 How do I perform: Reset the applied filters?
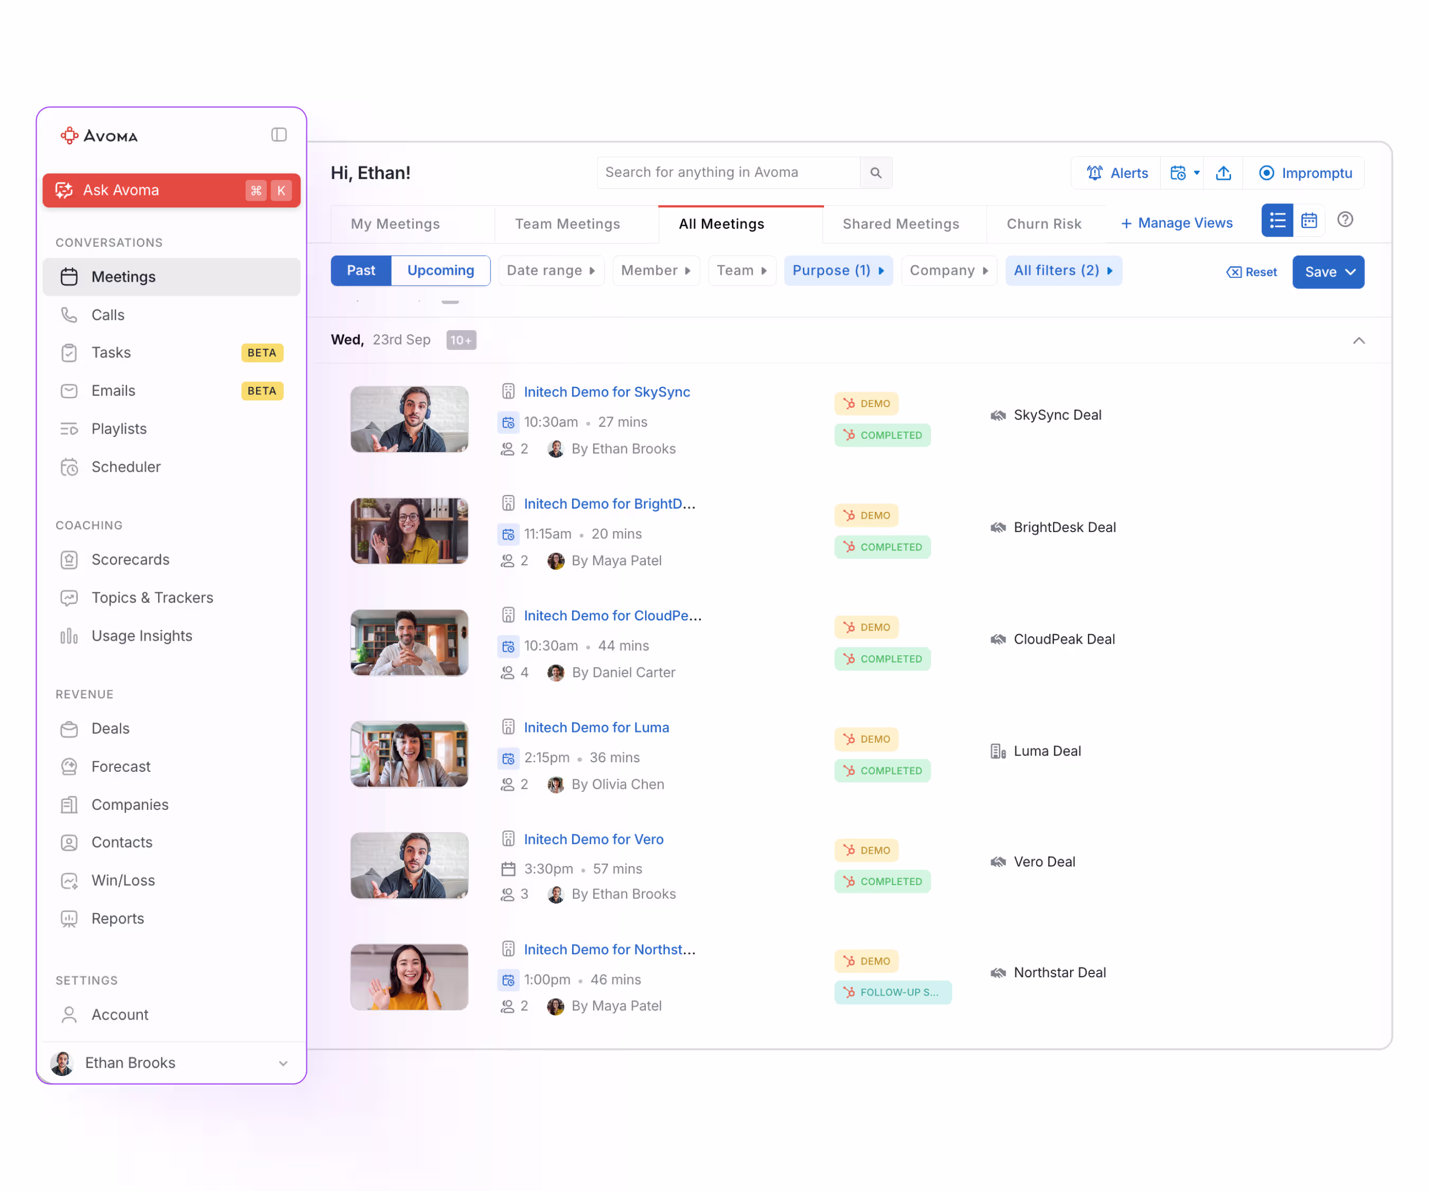[x=1251, y=272]
